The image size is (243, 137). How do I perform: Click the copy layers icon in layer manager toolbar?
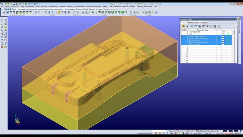pyautogui.click(x=200, y=26)
